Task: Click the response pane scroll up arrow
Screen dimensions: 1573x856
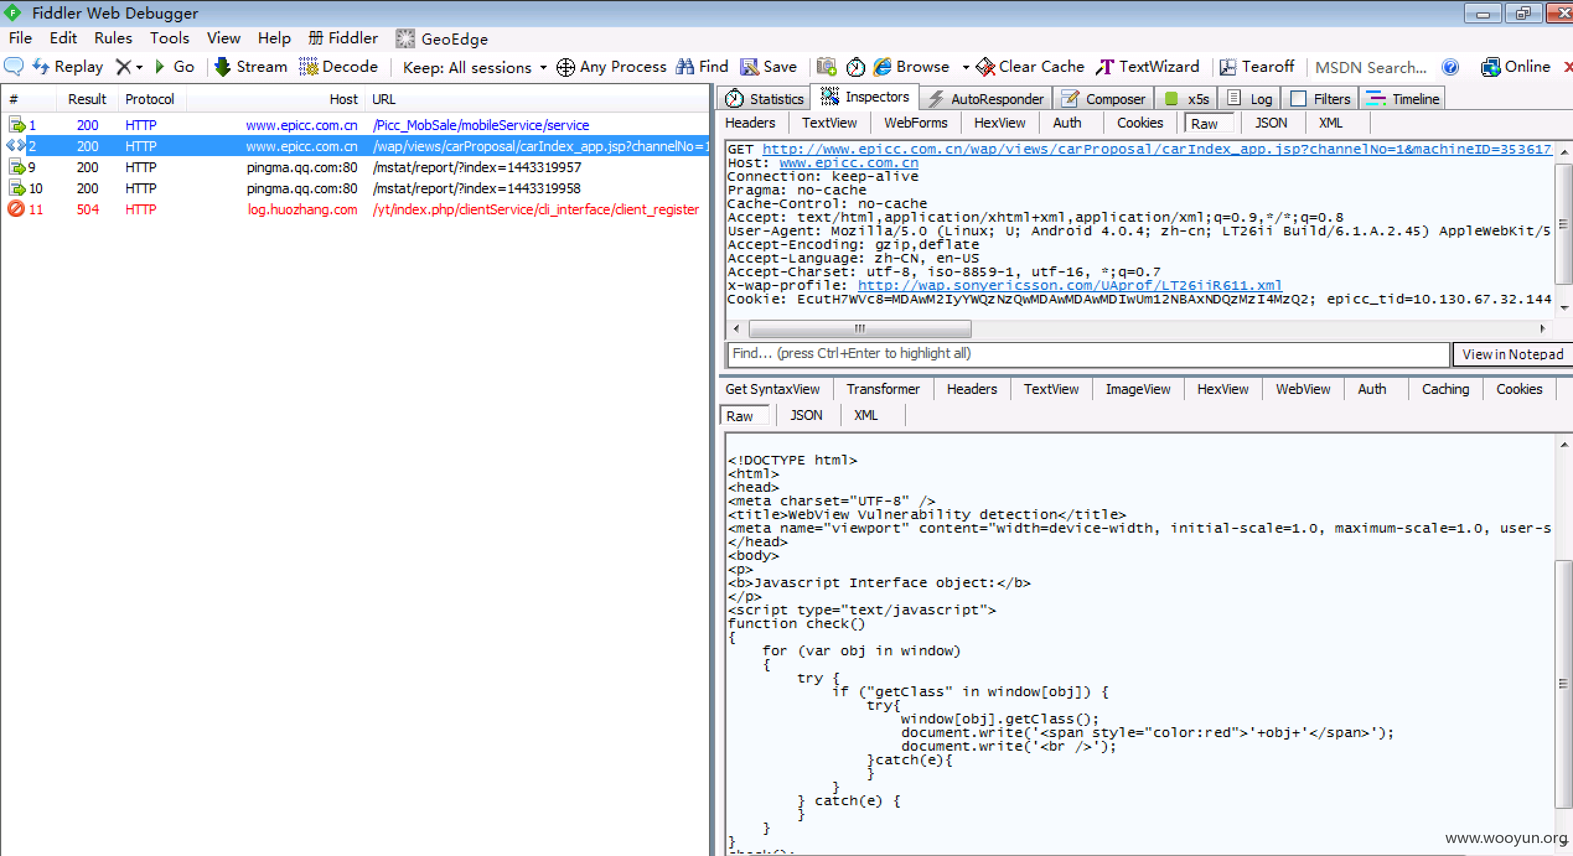Action: point(1564,444)
